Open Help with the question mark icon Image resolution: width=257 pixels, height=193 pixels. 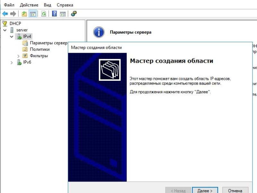point(54,14)
